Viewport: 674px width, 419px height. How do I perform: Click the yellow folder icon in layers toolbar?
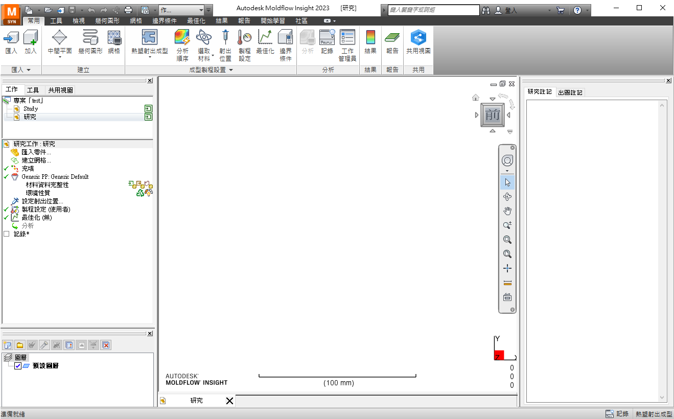19,345
